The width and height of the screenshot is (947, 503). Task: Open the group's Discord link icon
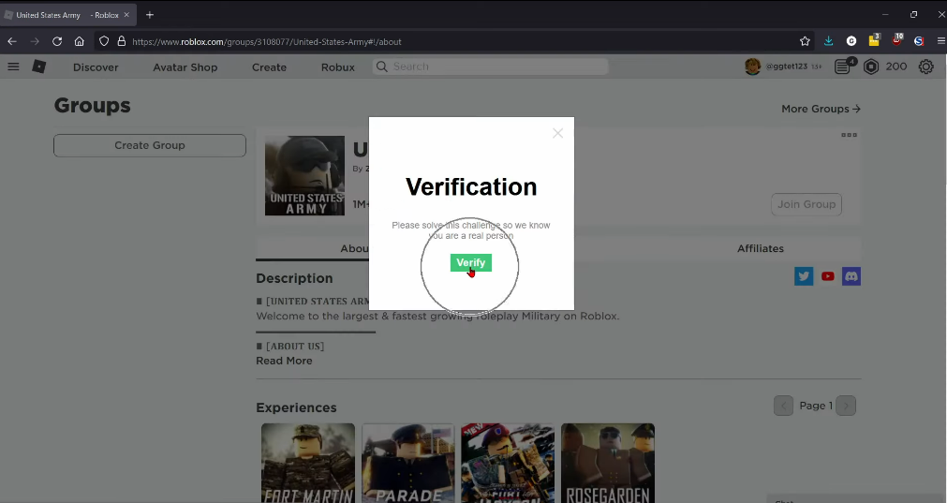(851, 276)
